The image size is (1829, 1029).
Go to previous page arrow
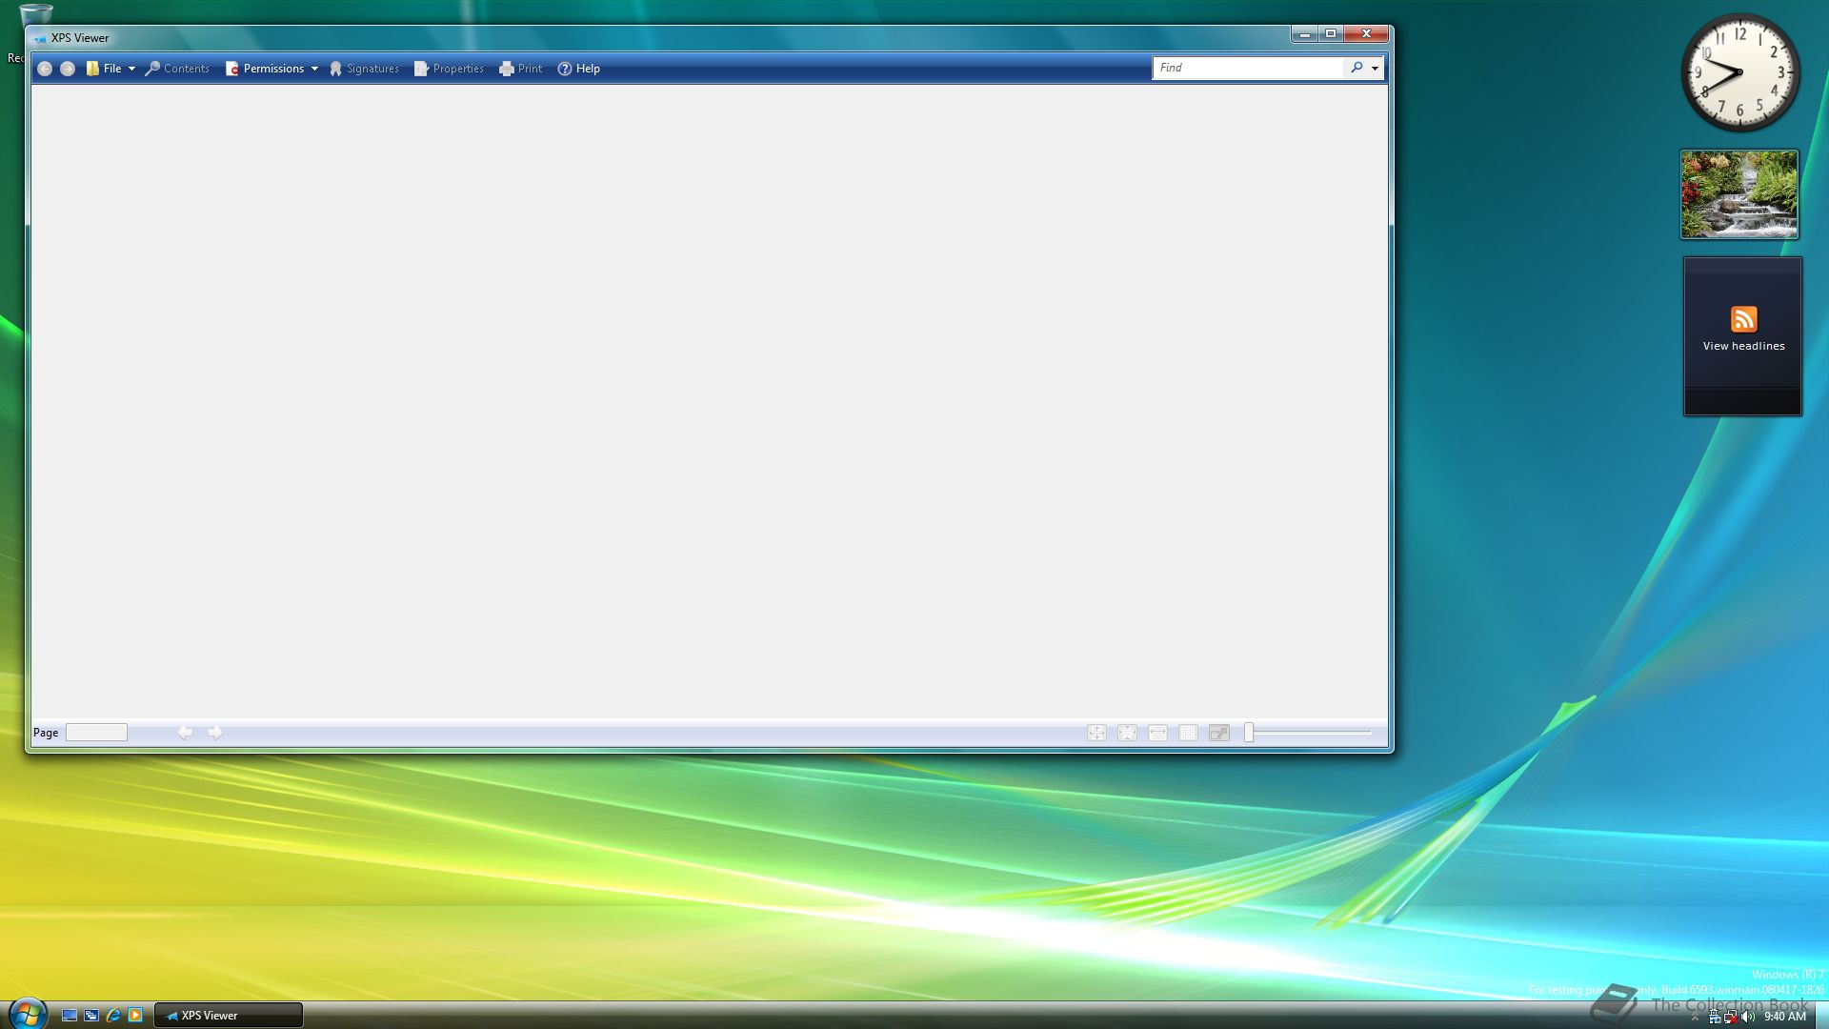point(185,732)
